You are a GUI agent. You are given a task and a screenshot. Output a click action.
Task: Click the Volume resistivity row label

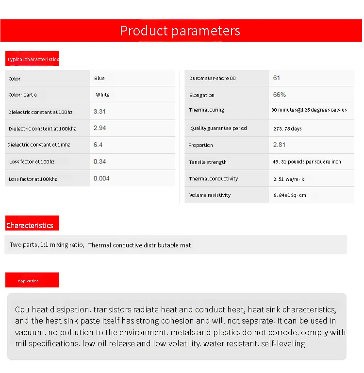coord(210,195)
